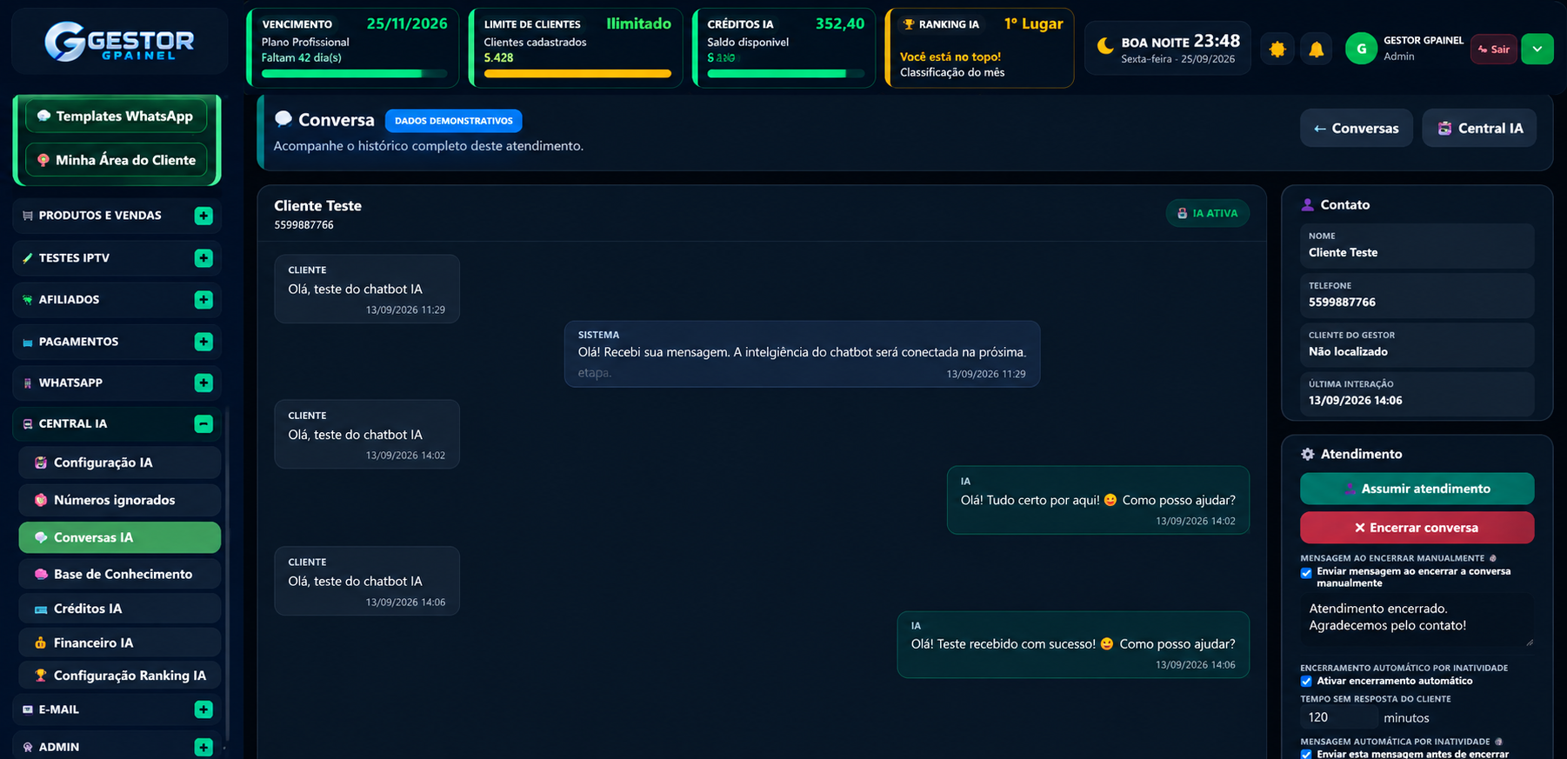The height and width of the screenshot is (759, 1567).
Task: Click the minutes field showing 120
Action: click(1339, 717)
